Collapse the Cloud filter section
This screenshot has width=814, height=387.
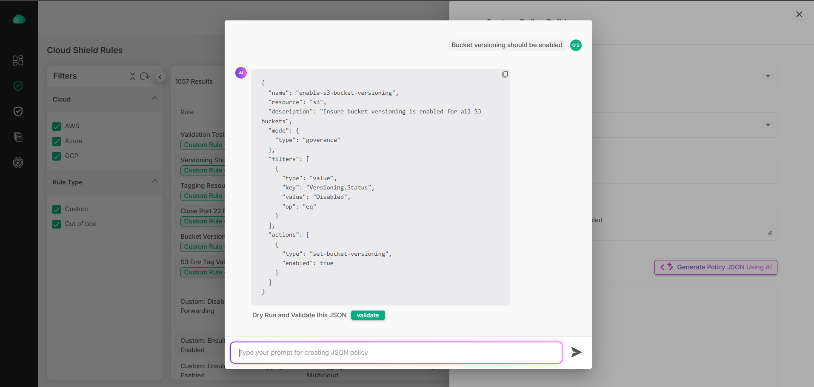[x=154, y=98]
